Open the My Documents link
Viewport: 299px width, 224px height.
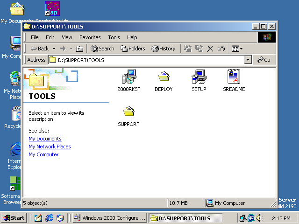[45, 139]
